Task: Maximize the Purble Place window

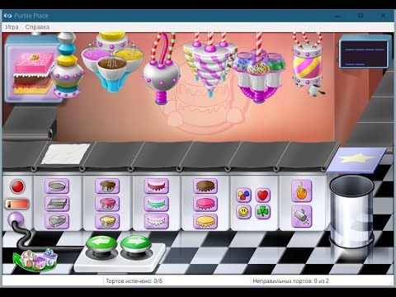Action: click(x=361, y=16)
